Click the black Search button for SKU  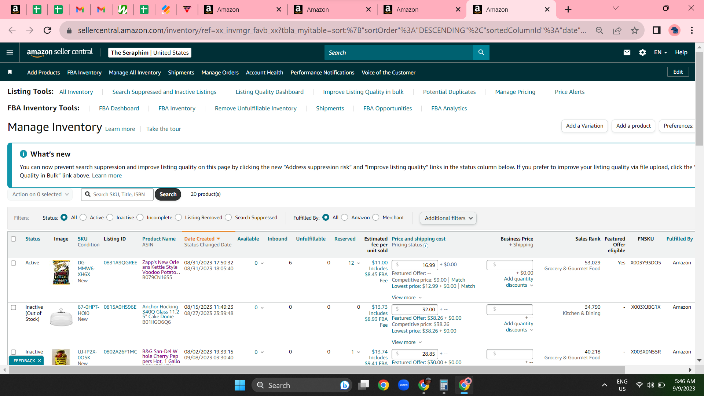coord(168,194)
